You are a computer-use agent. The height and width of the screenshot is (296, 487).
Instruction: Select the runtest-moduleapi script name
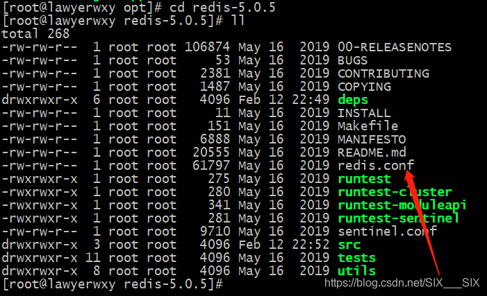[402, 205]
